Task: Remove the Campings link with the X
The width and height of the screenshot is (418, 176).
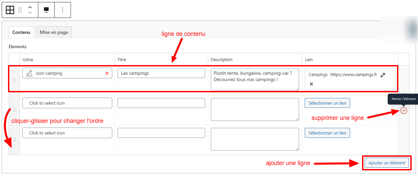Action: pyautogui.click(x=311, y=84)
